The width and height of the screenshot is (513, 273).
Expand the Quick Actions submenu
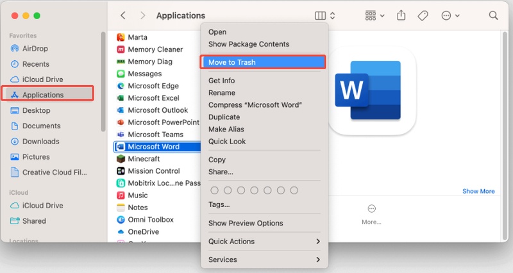[x=264, y=242]
